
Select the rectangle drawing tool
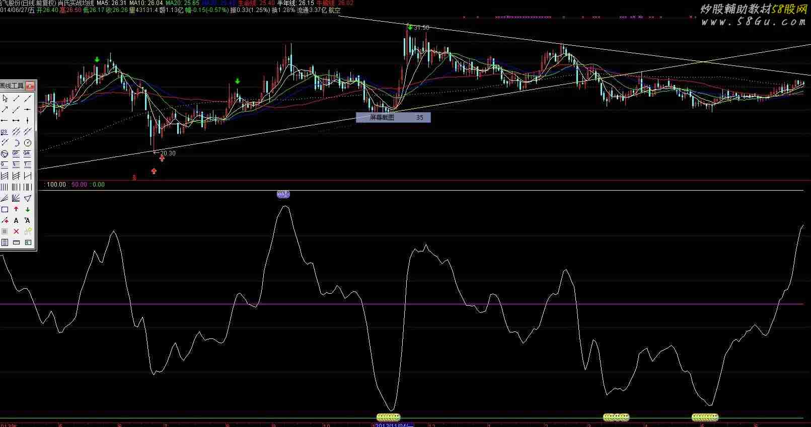(x=5, y=209)
